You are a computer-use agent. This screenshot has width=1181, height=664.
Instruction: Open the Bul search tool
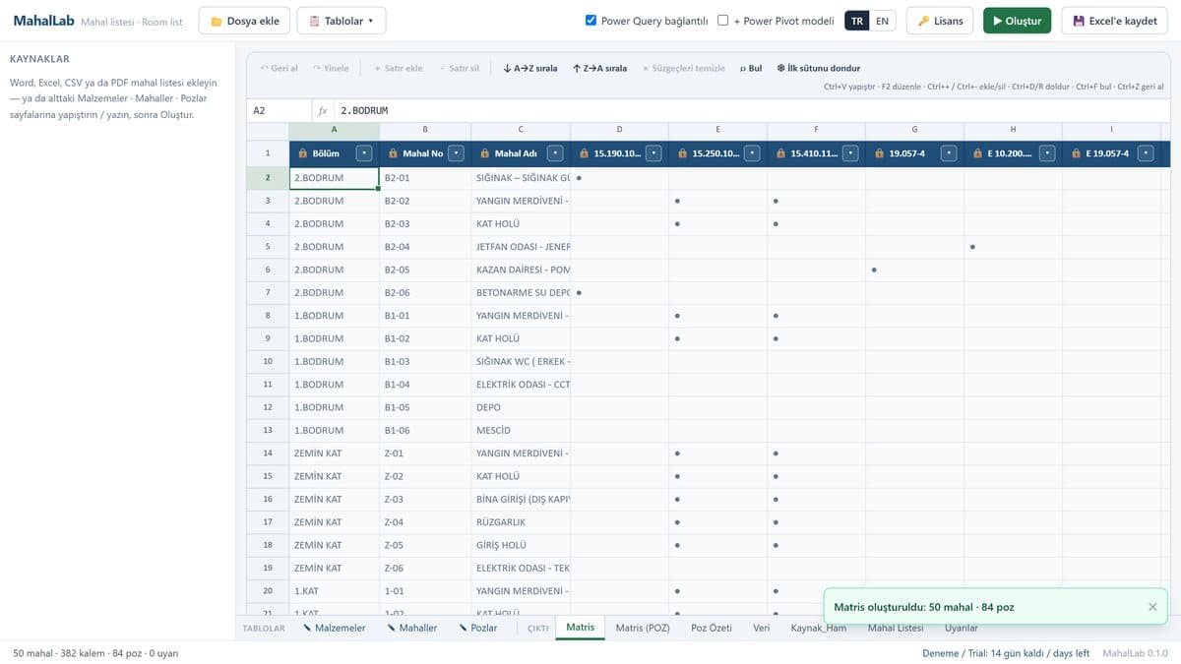coord(751,68)
